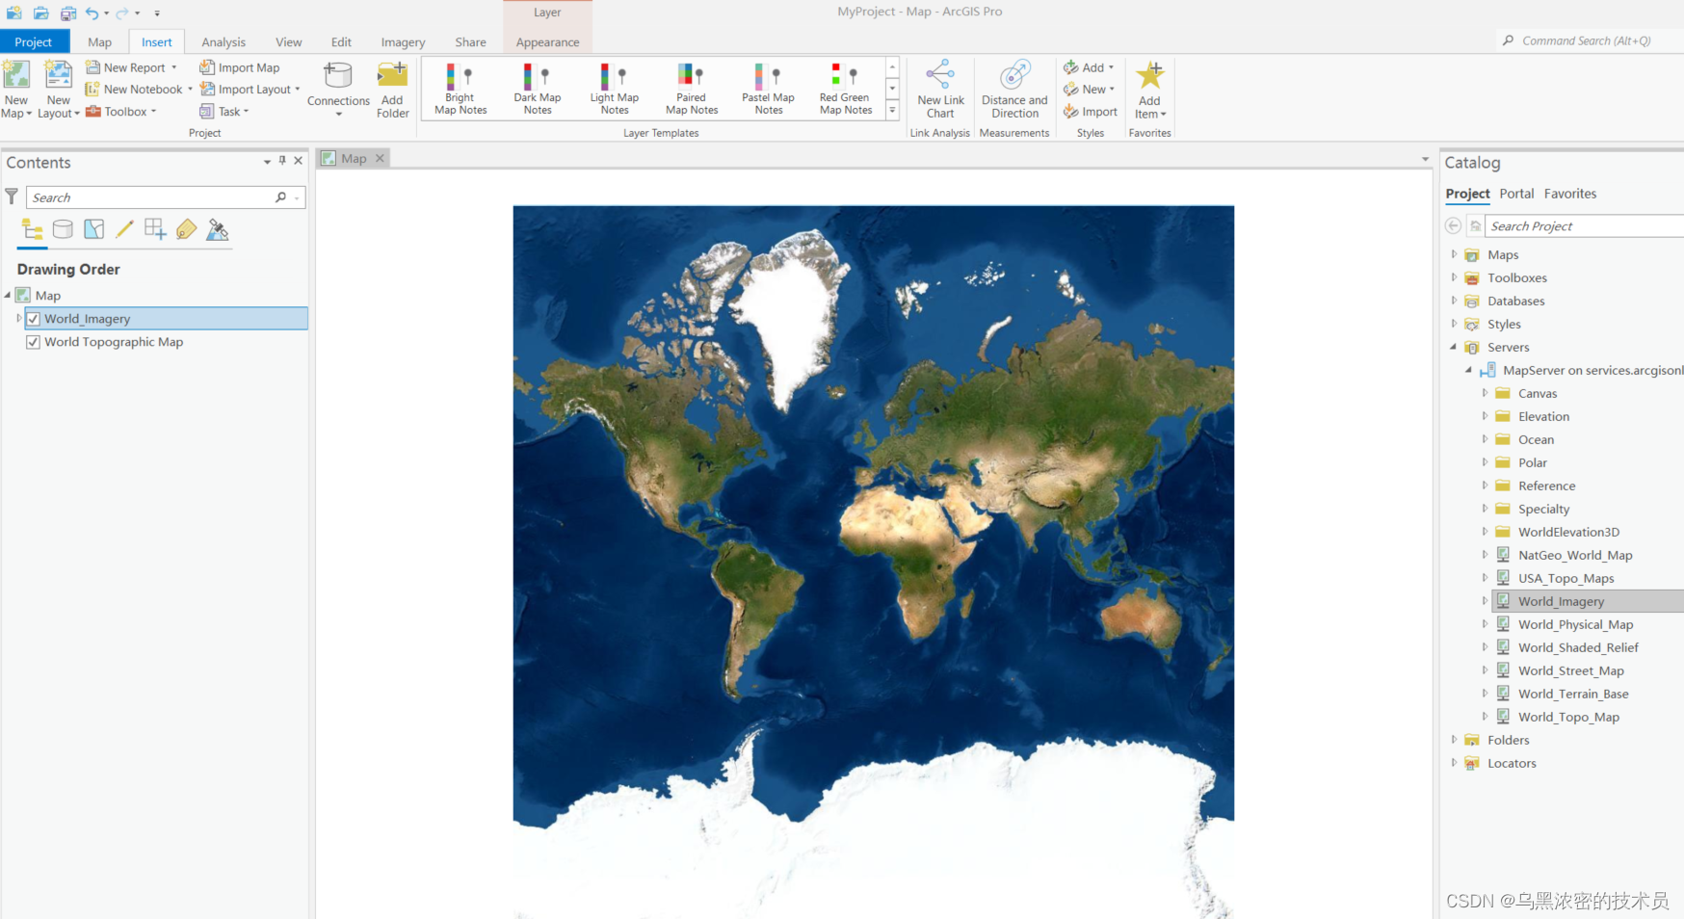Expand the Elevation folder in Catalog

coord(1485,416)
